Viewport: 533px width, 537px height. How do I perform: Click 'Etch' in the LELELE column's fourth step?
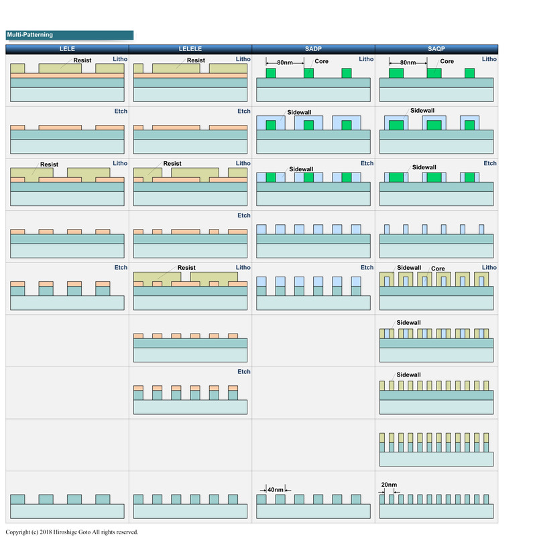coord(244,215)
